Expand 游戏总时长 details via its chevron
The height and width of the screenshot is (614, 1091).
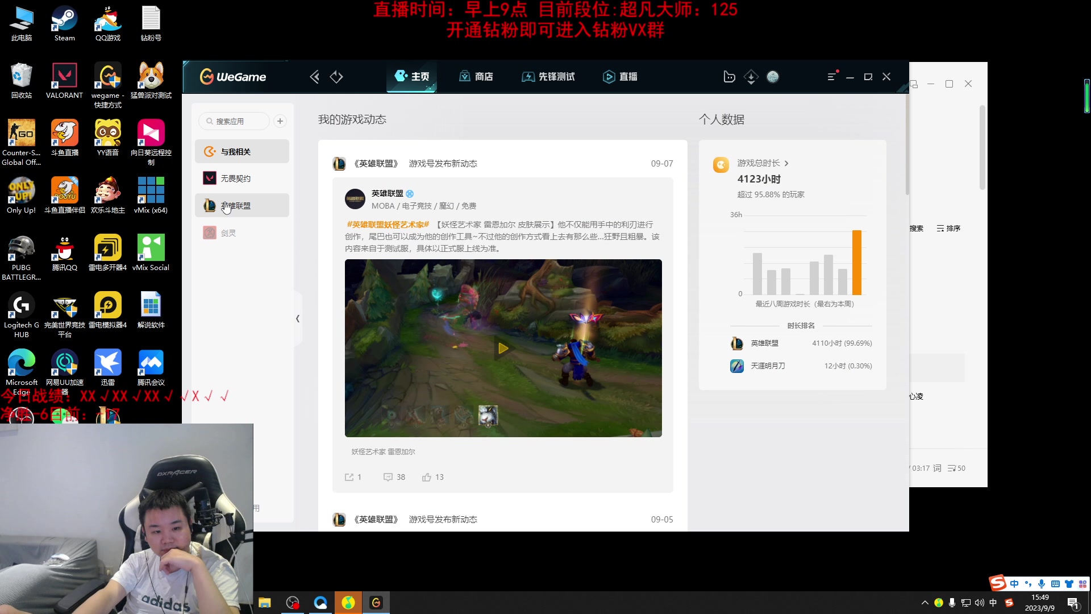click(786, 164)
